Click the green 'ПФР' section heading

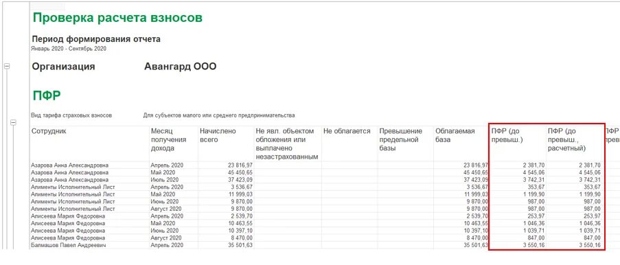pos(46,95)
